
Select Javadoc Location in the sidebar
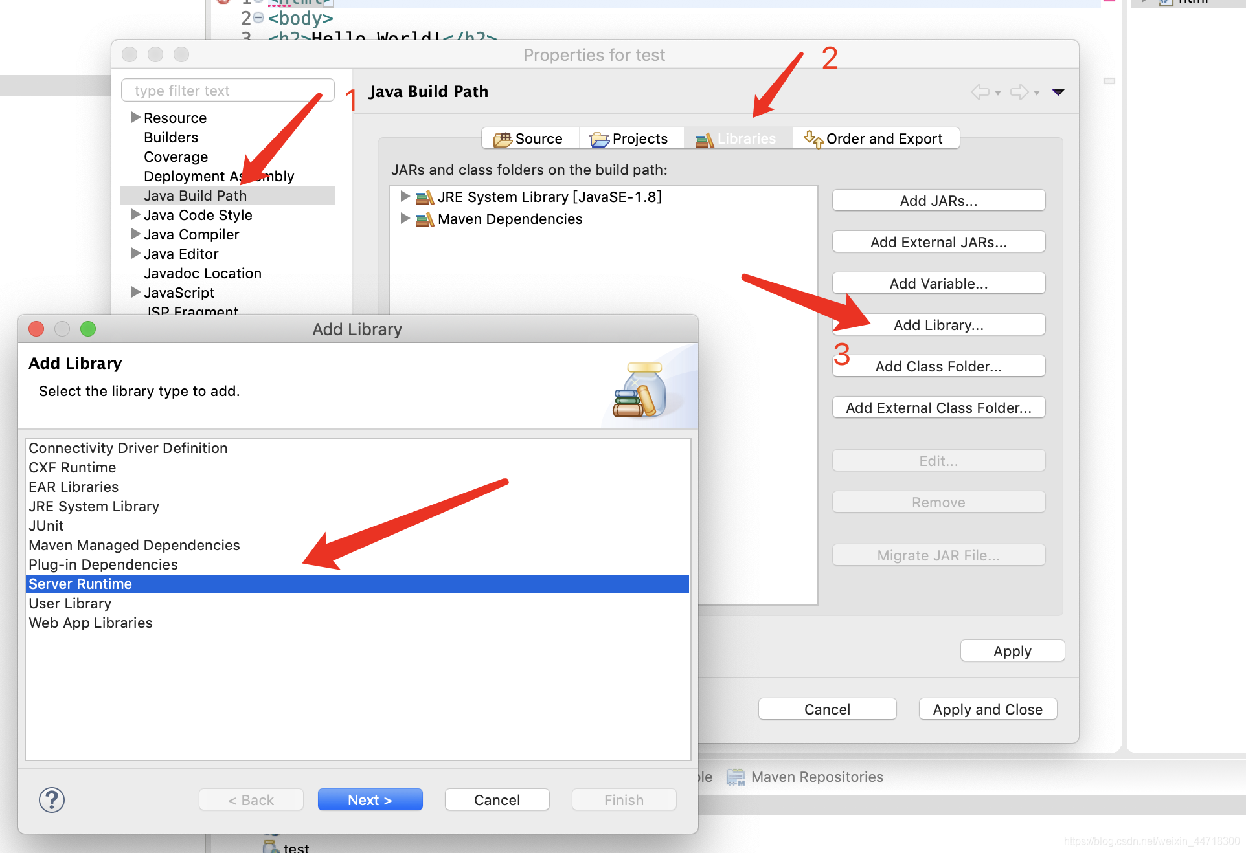202,273
